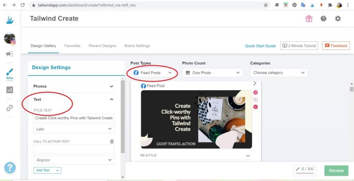The width and height of the screenshot is (354, 181).
Task: Watch the 2 Minute Tutorial
Action: pos(299,46)
